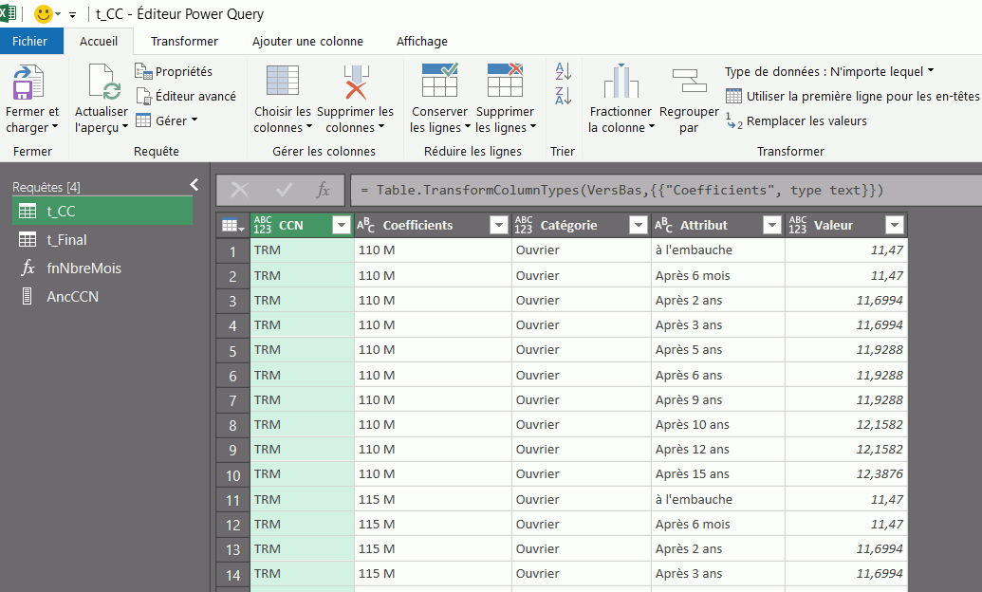
Task: Click the Fractionner la colonne icon
Action: (x=621, y=83)
